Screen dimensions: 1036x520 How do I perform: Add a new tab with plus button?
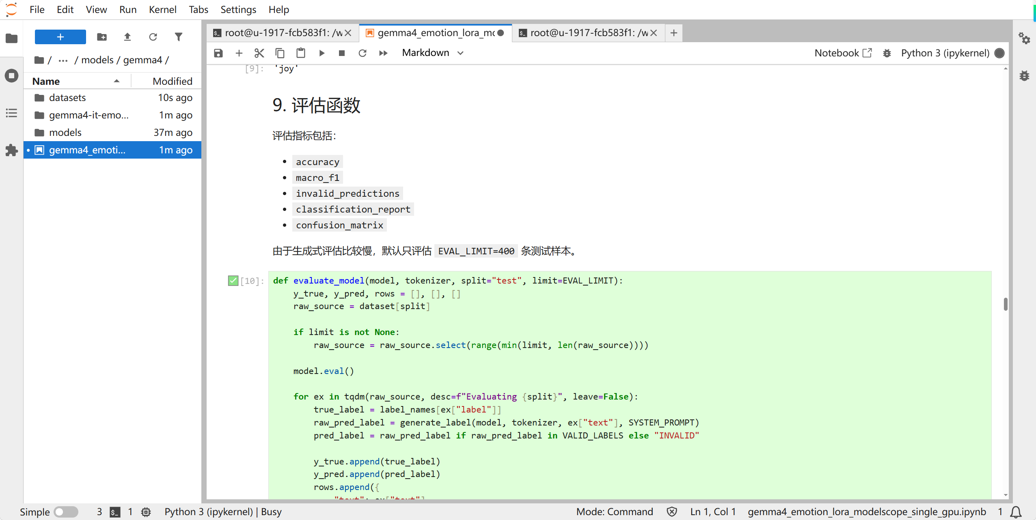pyautogui.click(x=674, y=33)
